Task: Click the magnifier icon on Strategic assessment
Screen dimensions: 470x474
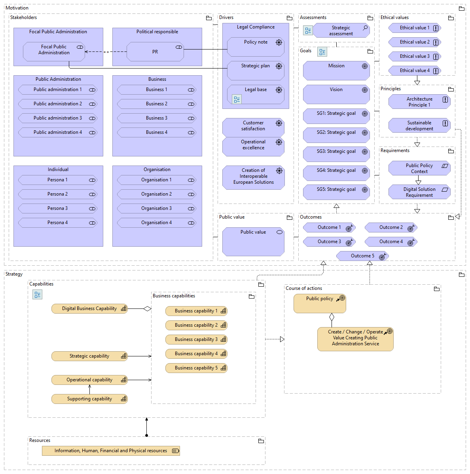Action: (365, 28)
